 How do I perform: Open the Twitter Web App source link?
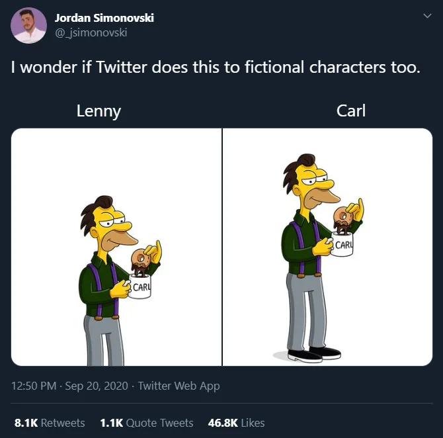click(x=179, y=386)
